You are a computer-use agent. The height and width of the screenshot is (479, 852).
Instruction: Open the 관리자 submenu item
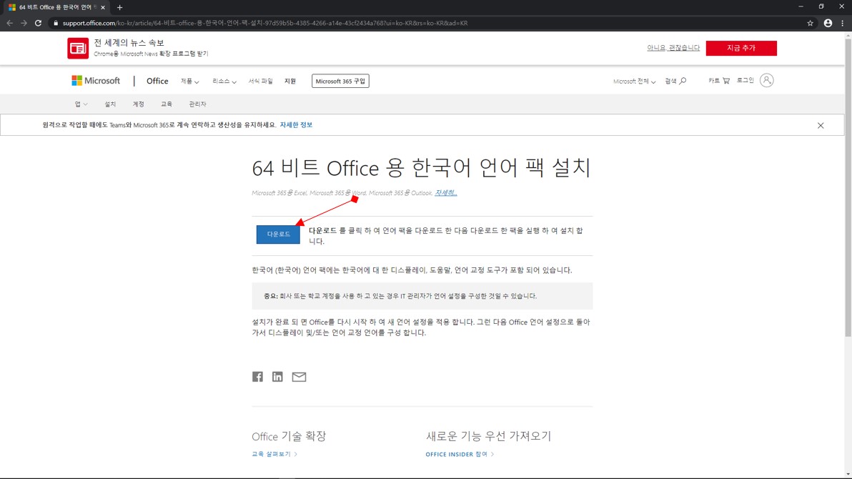(x=197, y=104)
